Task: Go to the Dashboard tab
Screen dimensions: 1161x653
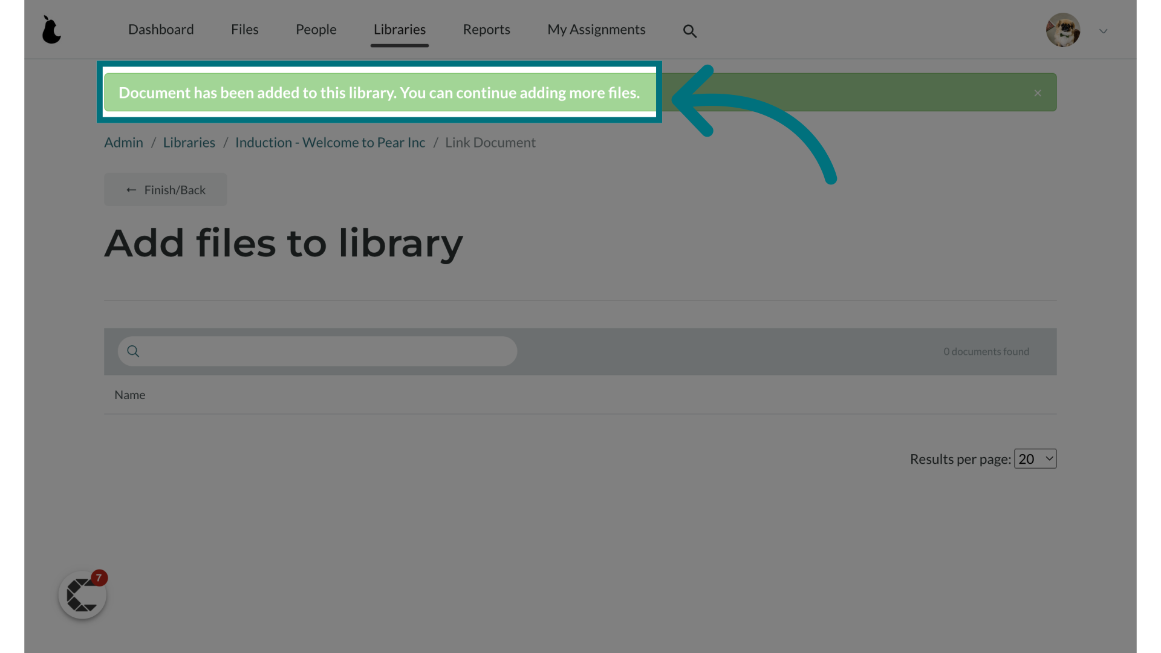Action: pyautogui.click(x=161, y=29)
